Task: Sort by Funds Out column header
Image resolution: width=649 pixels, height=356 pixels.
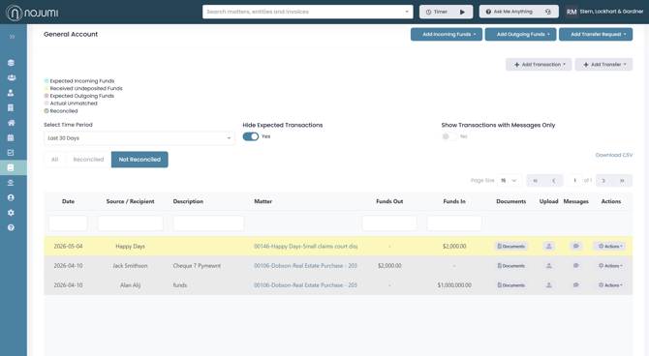Action: click(389, 201)
